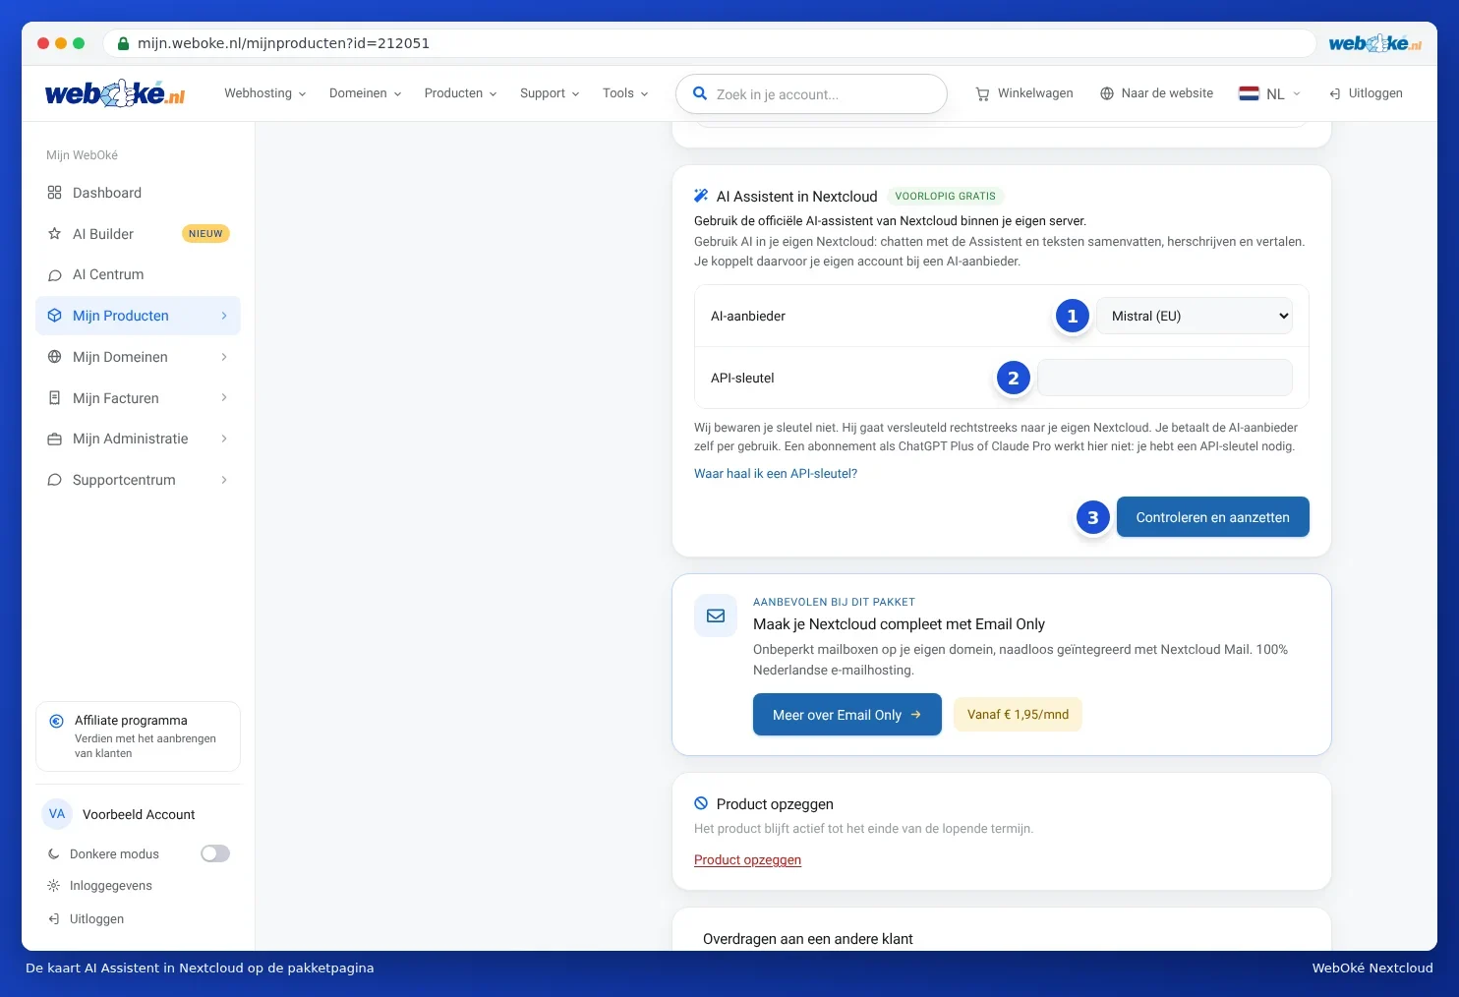Follow the Waar haal ik een API-sleutel link
Image resolution: width=1459 pixels, height=997 pixels.
tap(776, 474)
